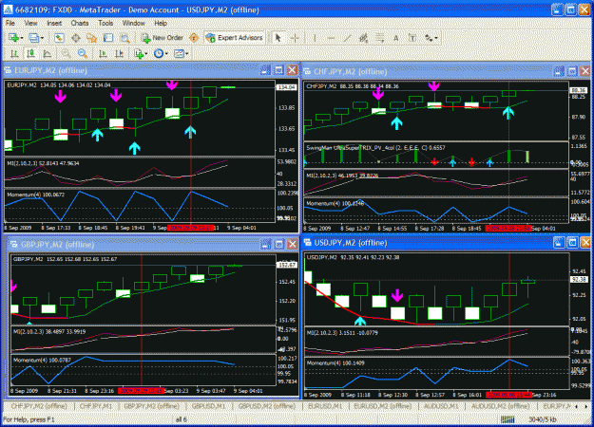
Task: Toggle the Expert Advisors button
Action: point(234,38)
